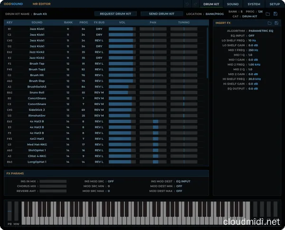
Task: Select the Brush Tap sound on F2
Action: coord(37,64)
